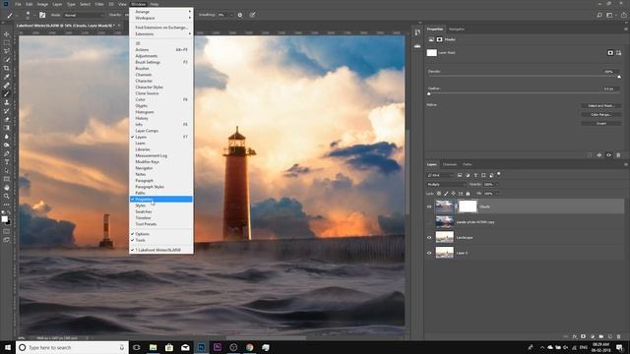Filter layers by shape layers icon
The image size is (630, 354).
[483, 175]
